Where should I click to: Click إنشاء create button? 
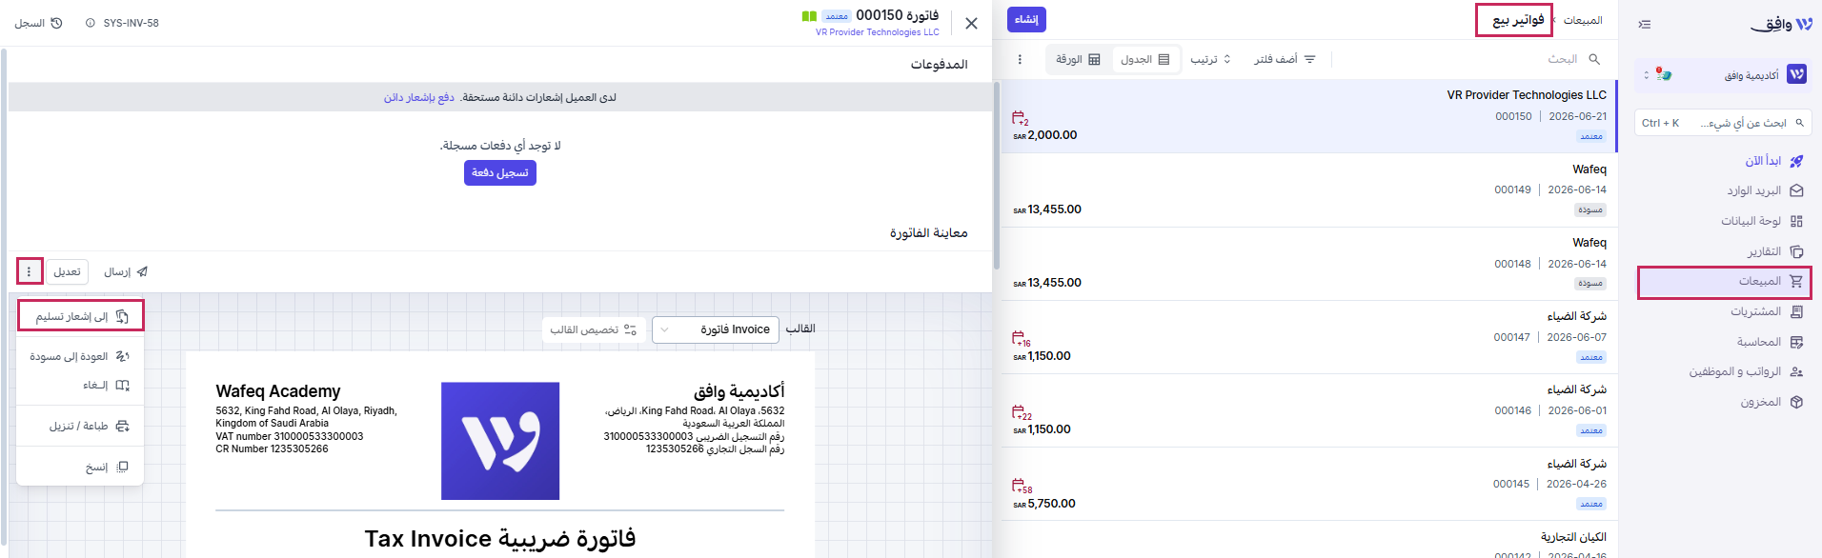tap(1026, 20)
